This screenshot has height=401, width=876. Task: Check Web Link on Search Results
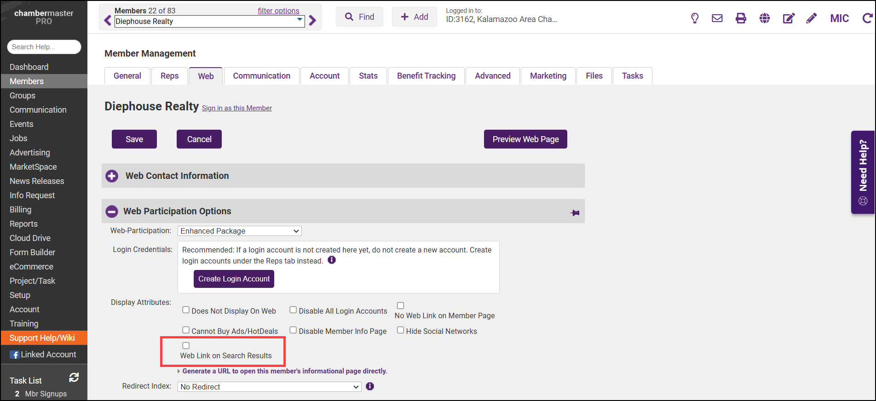click(x=186, y=345)
